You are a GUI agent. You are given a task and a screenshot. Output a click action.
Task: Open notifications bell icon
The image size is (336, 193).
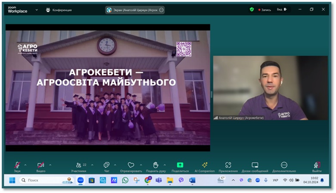[322, 180]
